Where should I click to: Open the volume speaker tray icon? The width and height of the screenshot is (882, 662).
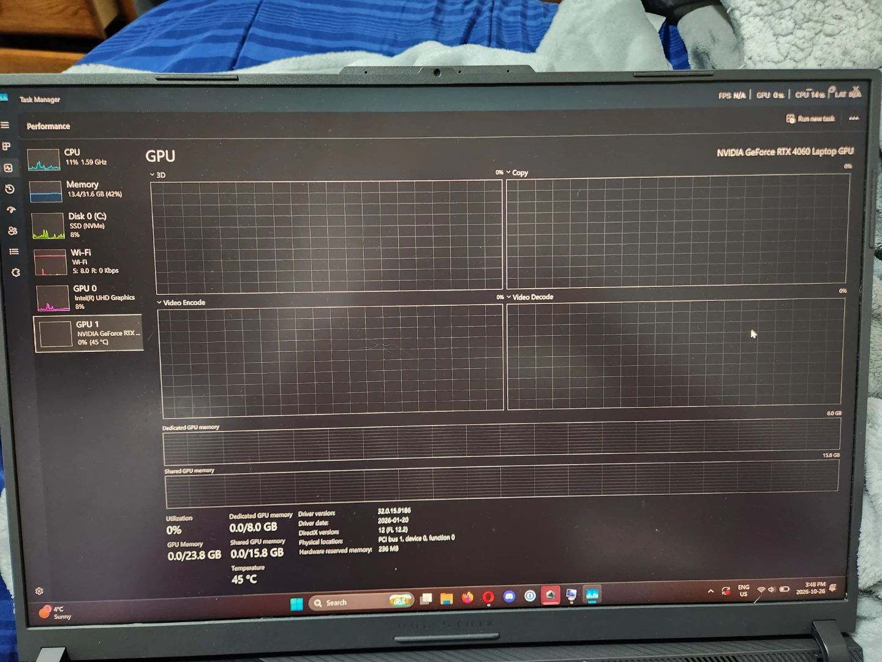772,589
